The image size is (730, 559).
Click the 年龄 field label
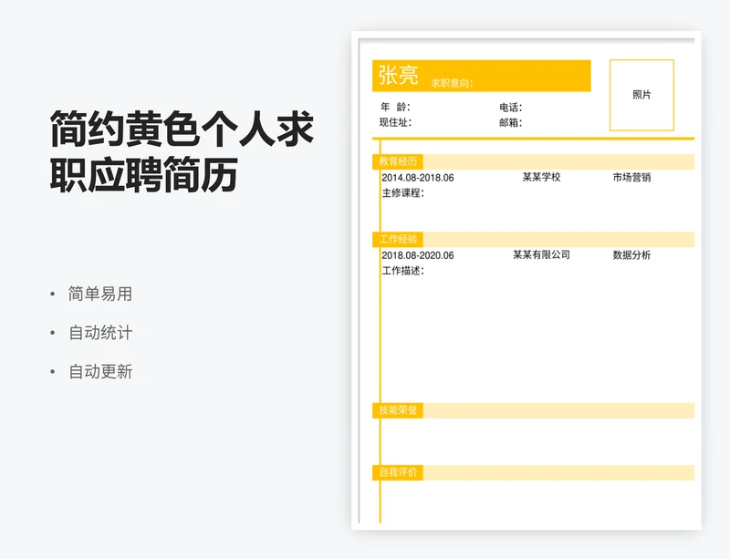(395, 107)
